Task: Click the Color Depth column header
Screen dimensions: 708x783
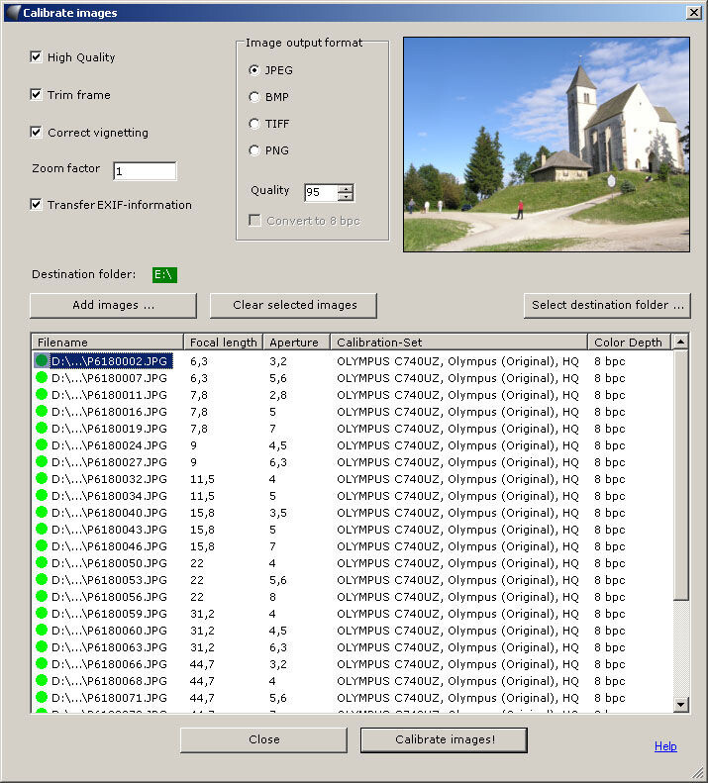Action: point(630,343)
